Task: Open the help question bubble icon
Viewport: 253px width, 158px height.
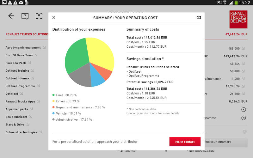Action: (x=25, y=16)
